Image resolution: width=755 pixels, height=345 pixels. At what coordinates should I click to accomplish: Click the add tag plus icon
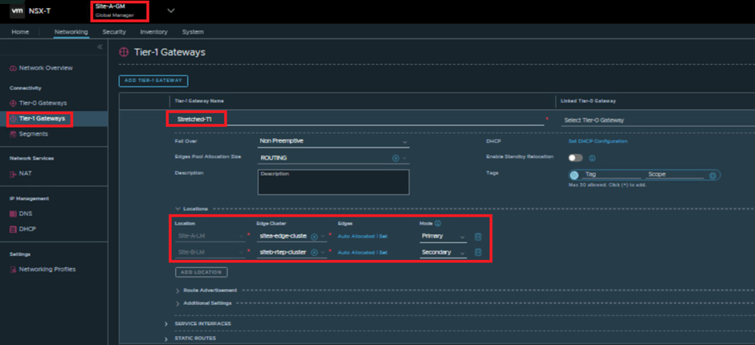[x=712, y=175]
